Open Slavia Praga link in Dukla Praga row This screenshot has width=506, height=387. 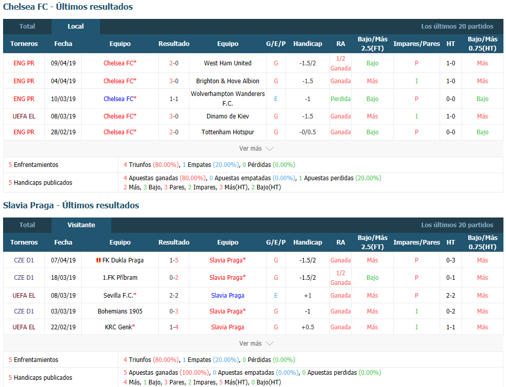(x=228, y=260)
